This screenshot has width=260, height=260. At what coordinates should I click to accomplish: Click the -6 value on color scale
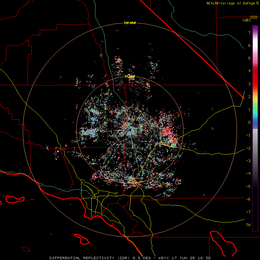click(248, 199)
